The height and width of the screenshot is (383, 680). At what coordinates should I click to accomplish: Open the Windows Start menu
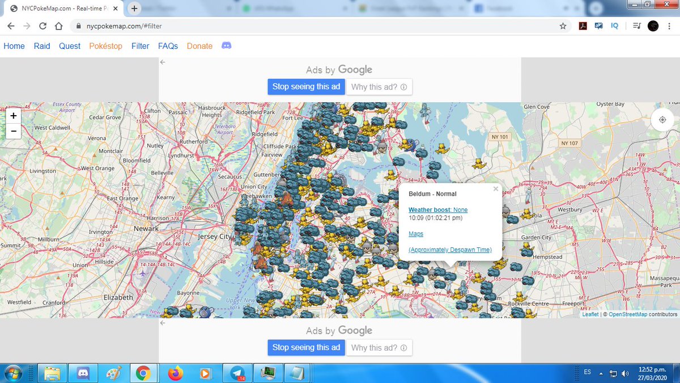[x=12, y=373]
